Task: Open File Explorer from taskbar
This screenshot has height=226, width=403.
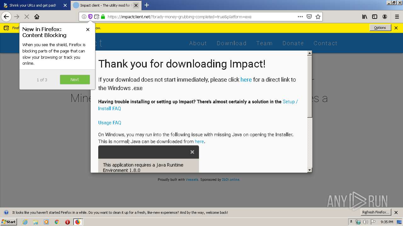Action: pyautogui.click(x=36, y=222)
